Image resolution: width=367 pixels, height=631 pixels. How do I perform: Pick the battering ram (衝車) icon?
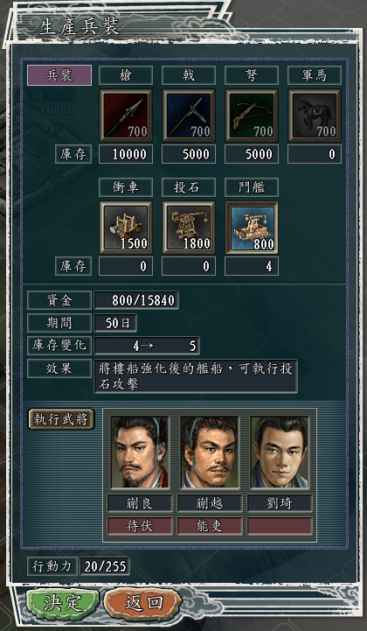126,228
